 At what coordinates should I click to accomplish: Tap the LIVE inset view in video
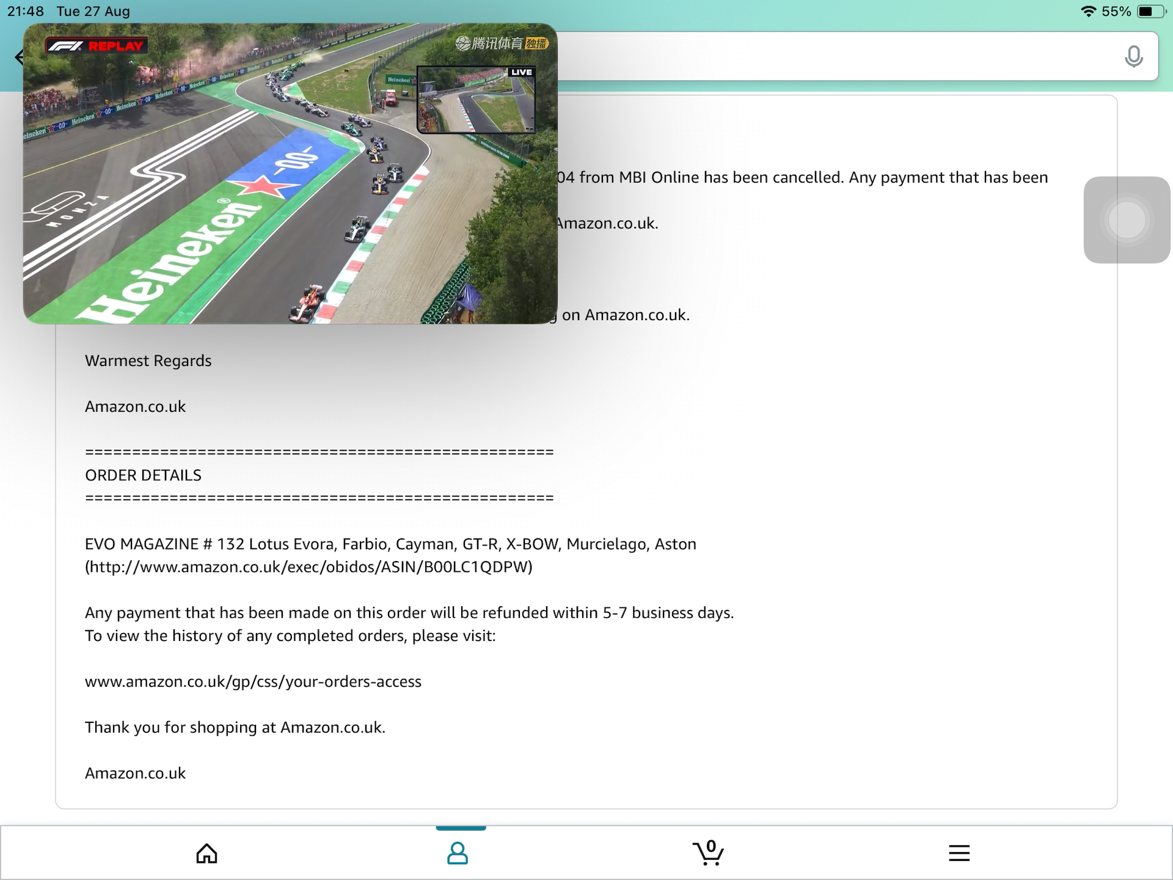[x=476, y=100]
